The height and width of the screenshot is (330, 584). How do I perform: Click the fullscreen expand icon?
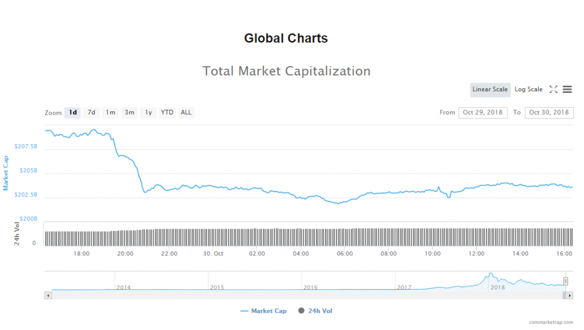553,89
